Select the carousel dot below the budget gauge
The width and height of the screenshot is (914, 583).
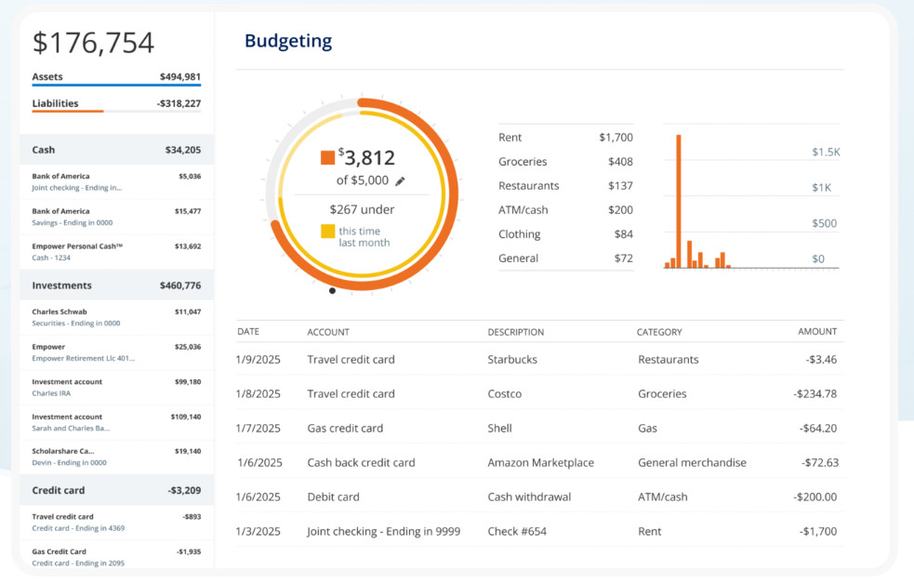332,291
